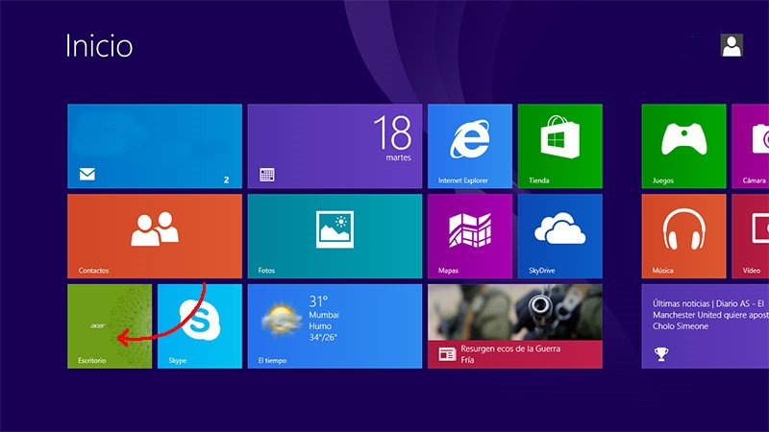769x432 pixels.
Task: Open the news tile about Guerra Fría
Action: (514, 325)
